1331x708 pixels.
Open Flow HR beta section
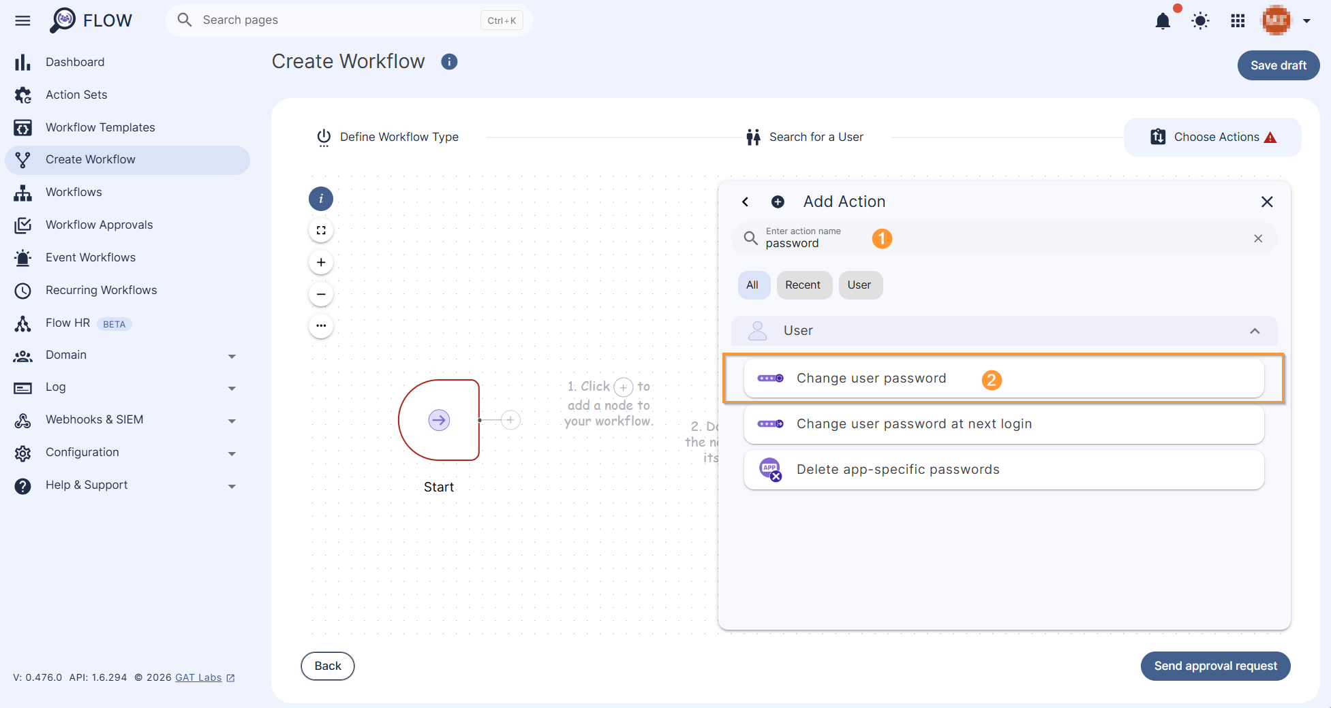tap(127, 323)
